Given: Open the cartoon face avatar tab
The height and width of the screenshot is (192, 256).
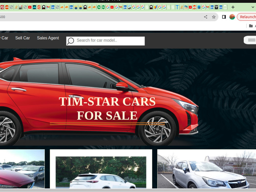Looking at the screenshot, I should coord(186,7).
